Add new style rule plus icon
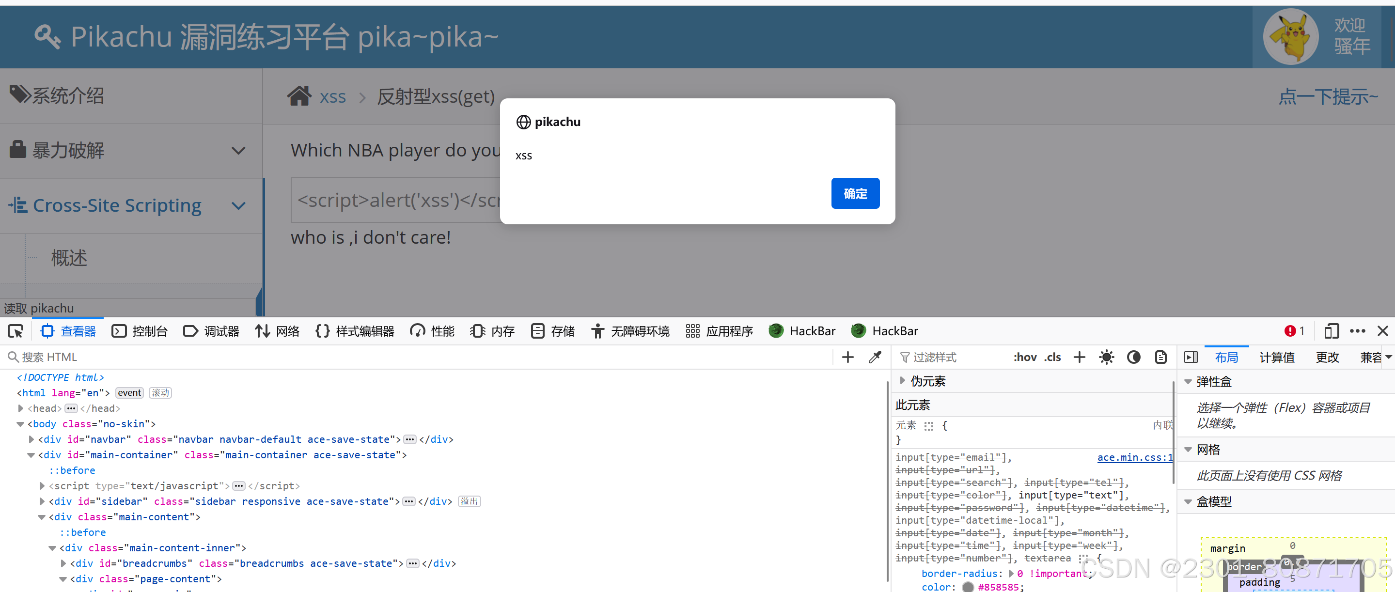Image resolution: width=1395 pixels, height=592 pixels. (1079, 357)
